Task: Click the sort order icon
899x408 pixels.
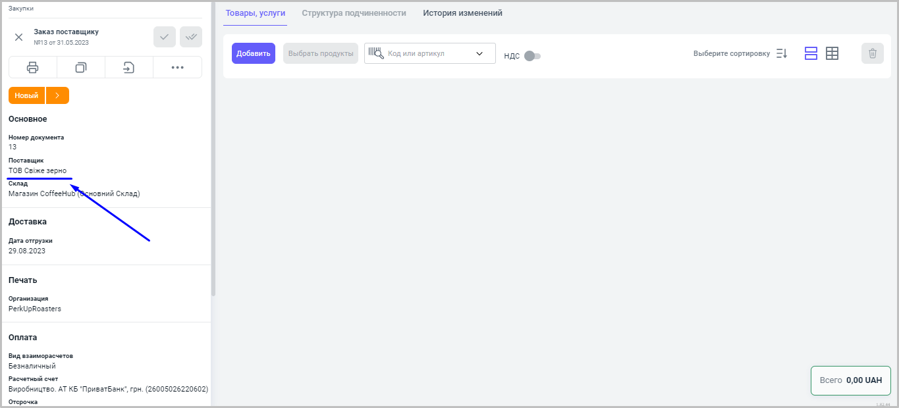Action: point(782,53)
